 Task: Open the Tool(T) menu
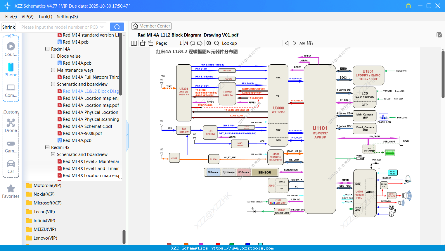pos(45,17)
